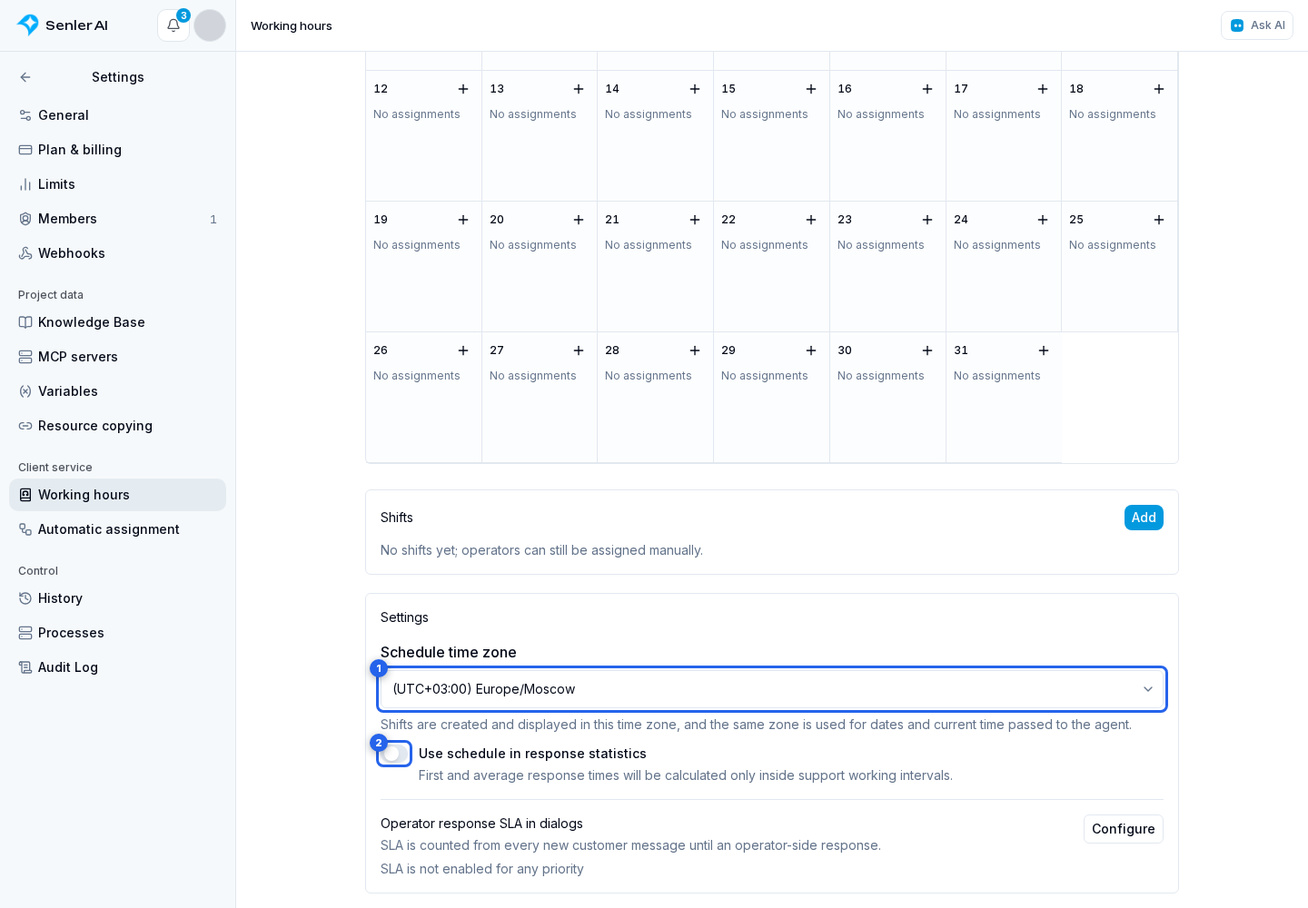The image size is (1308, 908).
Task: Add an assignment on day 19
Action: point(463,220)
